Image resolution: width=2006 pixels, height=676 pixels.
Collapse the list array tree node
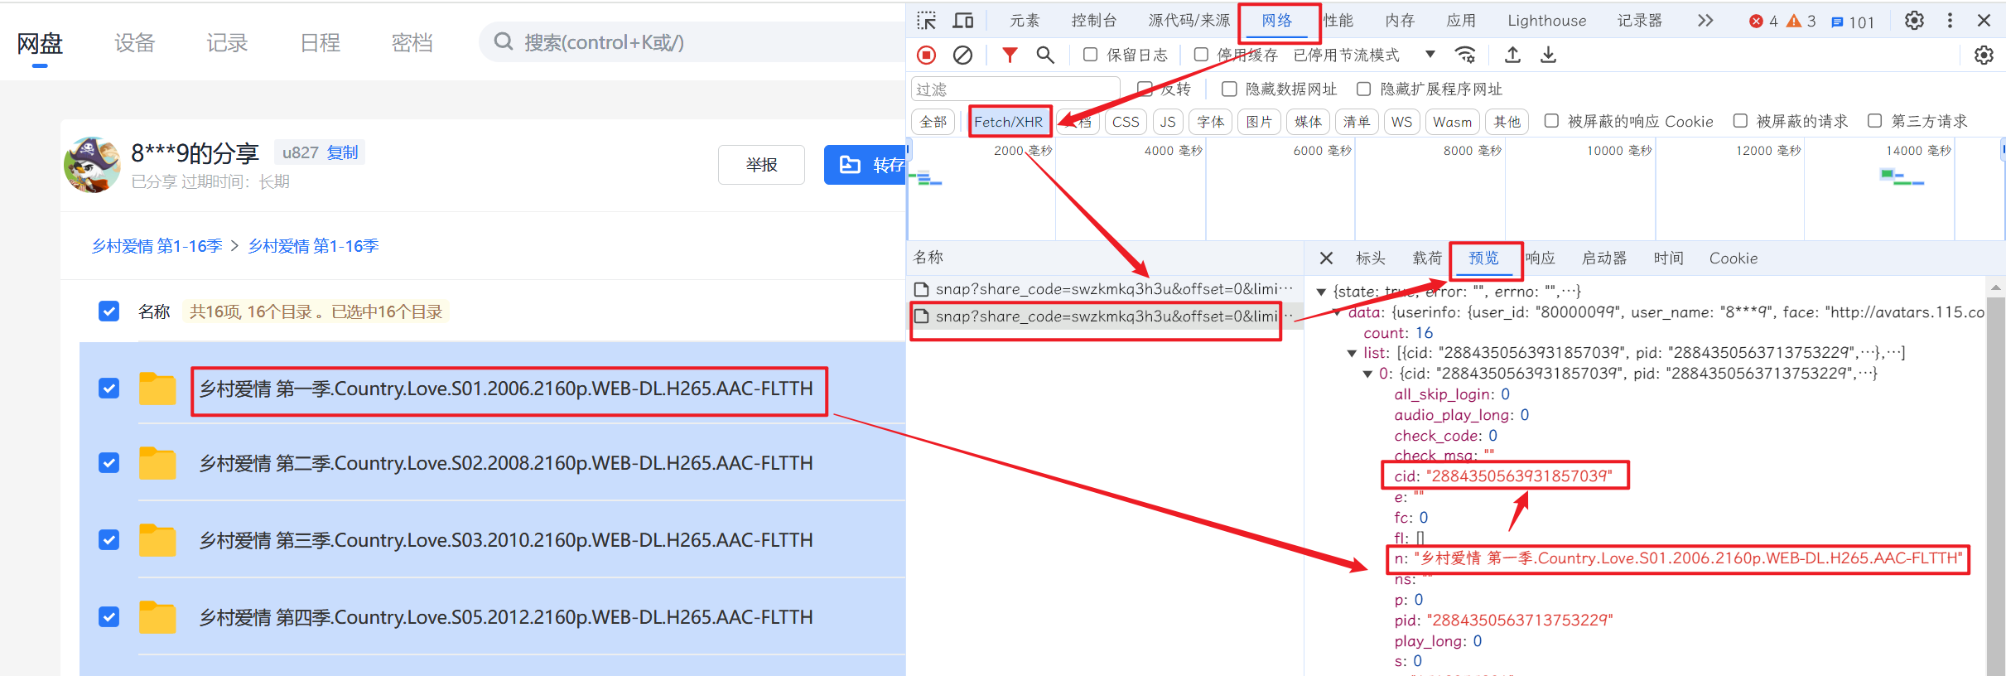click(1353, 354)
